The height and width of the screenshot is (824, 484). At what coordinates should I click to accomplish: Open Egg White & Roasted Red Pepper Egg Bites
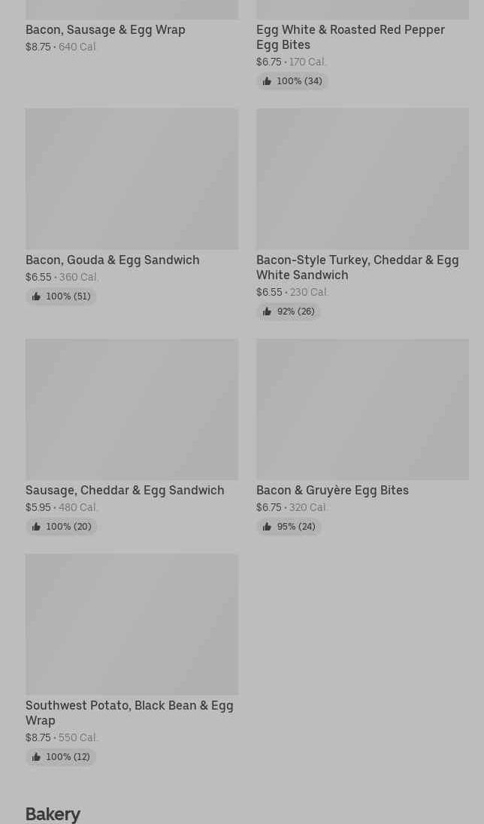[350, 37]
